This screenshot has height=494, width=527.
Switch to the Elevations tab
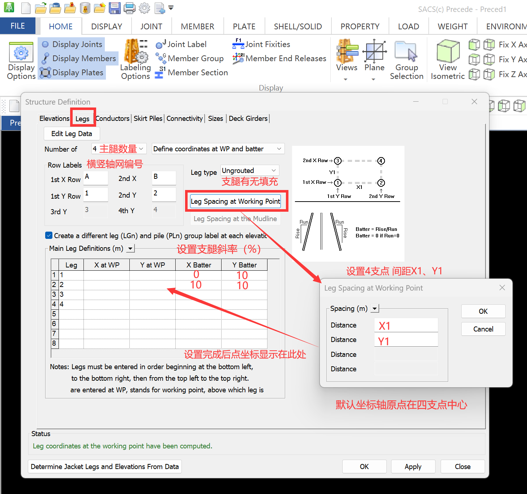coord(54,119)
